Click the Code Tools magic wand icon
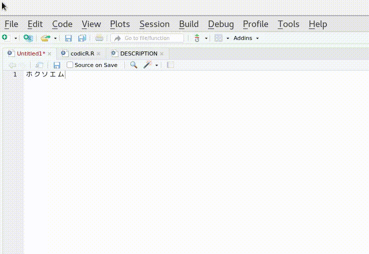This screenshot has width=369, height=254. [x=147, y=64]
